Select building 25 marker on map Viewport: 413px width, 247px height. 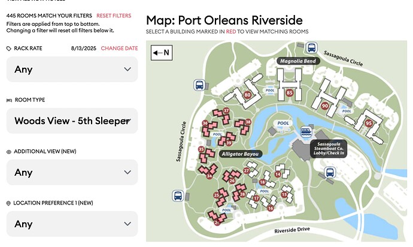pos(217,195)
